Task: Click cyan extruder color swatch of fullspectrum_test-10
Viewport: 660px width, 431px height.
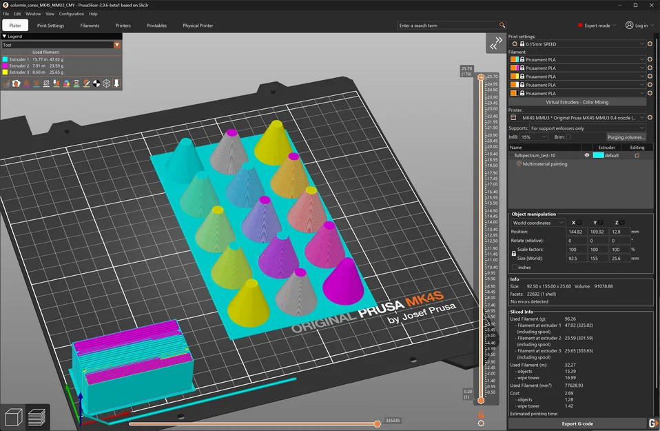Action: click(598, 155)
